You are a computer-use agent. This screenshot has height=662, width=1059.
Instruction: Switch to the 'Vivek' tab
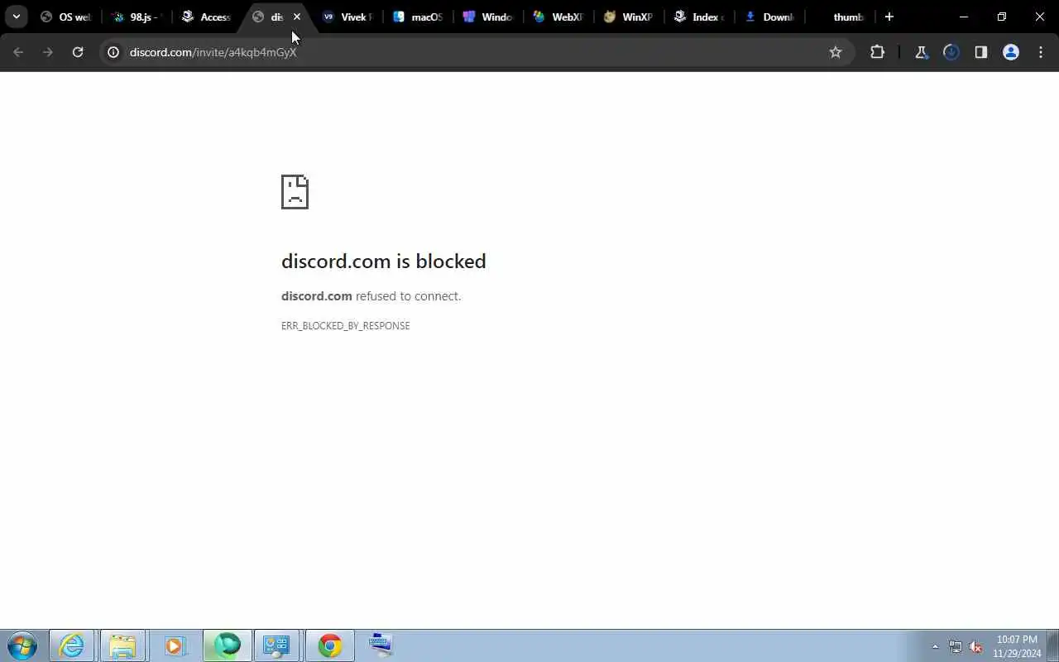(x=347, y=17)
